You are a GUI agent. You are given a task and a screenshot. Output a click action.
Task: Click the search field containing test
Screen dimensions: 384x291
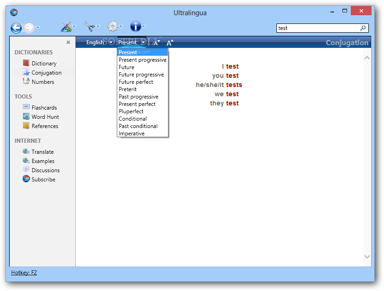click(x=318, y=28)
